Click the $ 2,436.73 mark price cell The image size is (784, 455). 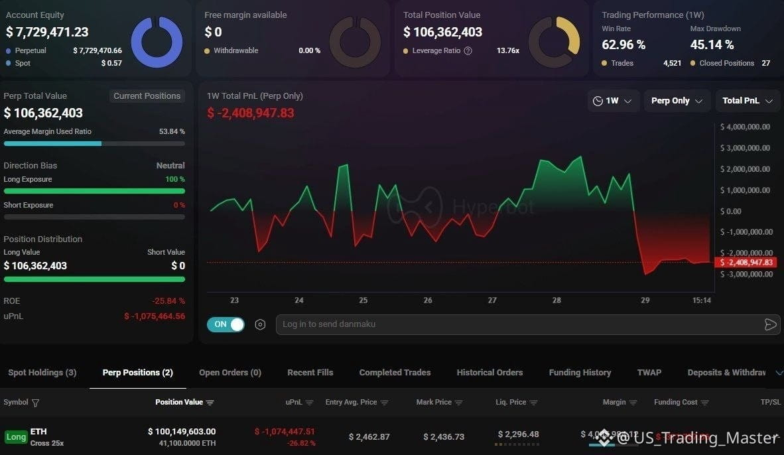[444, 437]
